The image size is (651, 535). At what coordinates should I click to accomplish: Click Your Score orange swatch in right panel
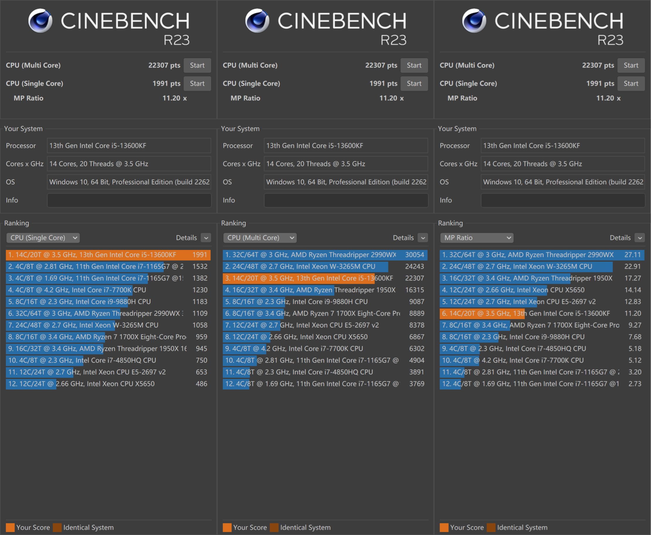coord(444,527)
